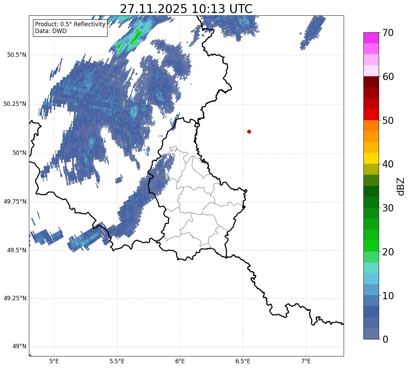The height and width of the screenshot is (368, 409).
Task: Click the colorbar tick label 40
Action: tap(388, 164)
